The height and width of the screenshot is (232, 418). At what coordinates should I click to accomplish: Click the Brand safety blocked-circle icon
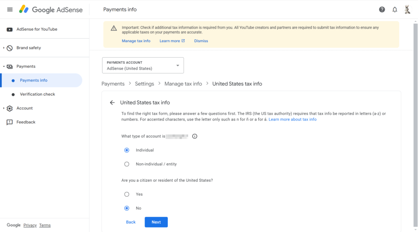pos(10,48)
